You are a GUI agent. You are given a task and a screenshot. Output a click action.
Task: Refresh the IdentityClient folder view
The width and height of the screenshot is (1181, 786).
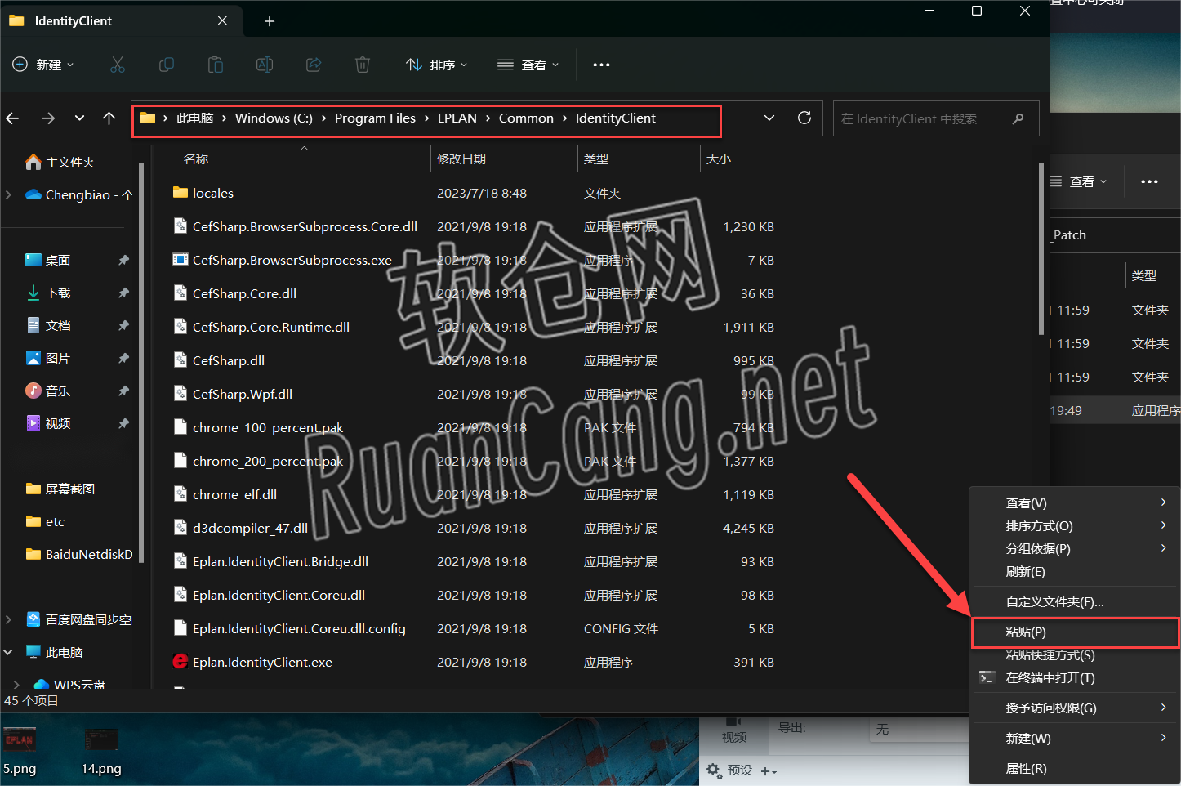(804, 118)
